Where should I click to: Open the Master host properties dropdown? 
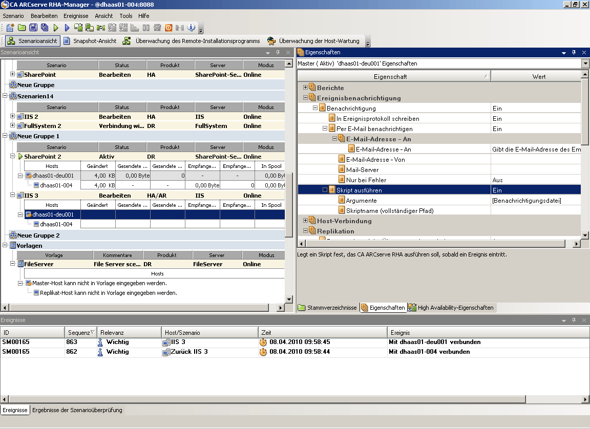click(585, 63)
